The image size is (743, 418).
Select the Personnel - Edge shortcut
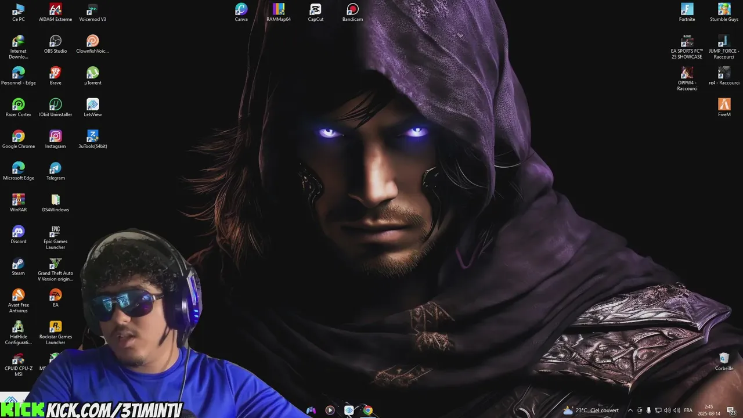[19, 76]
